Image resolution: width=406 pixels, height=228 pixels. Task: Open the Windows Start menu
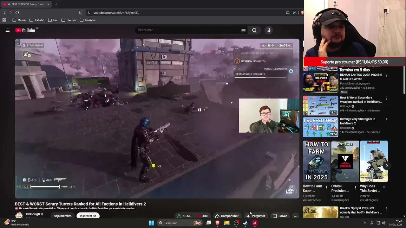151,223
